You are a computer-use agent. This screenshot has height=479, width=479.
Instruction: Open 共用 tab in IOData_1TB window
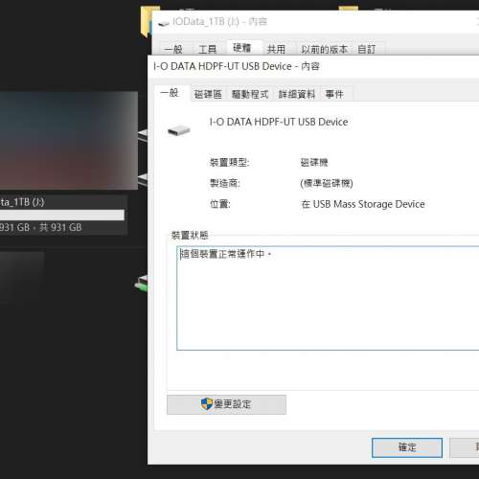click(276, 49)
